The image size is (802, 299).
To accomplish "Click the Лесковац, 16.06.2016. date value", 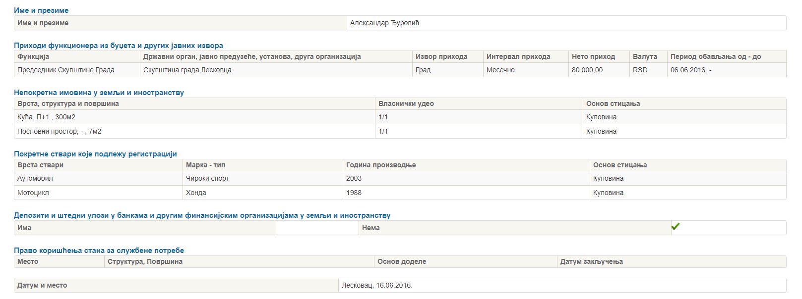I will 377,286.
